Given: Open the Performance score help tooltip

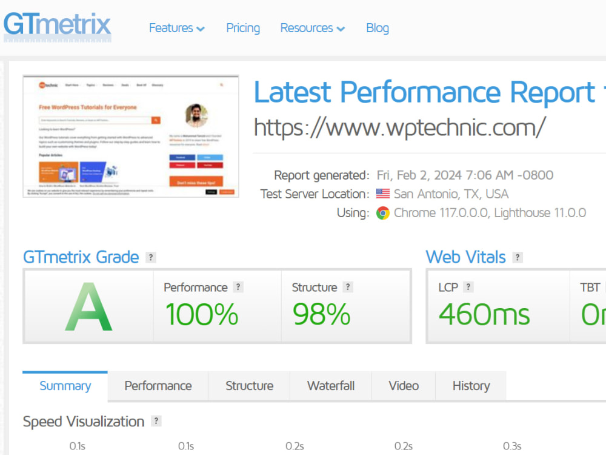Looking at the screenshot, I should (x=238, y=287).
